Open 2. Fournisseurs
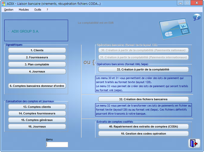The height and width of the screenshot is (152, 204). (37, 57)
